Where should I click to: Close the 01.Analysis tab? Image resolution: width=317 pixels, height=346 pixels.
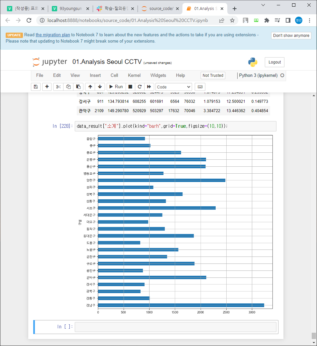point(222,9)
